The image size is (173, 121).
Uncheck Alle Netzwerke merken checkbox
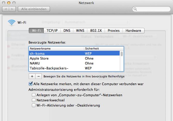coord(31,84)
